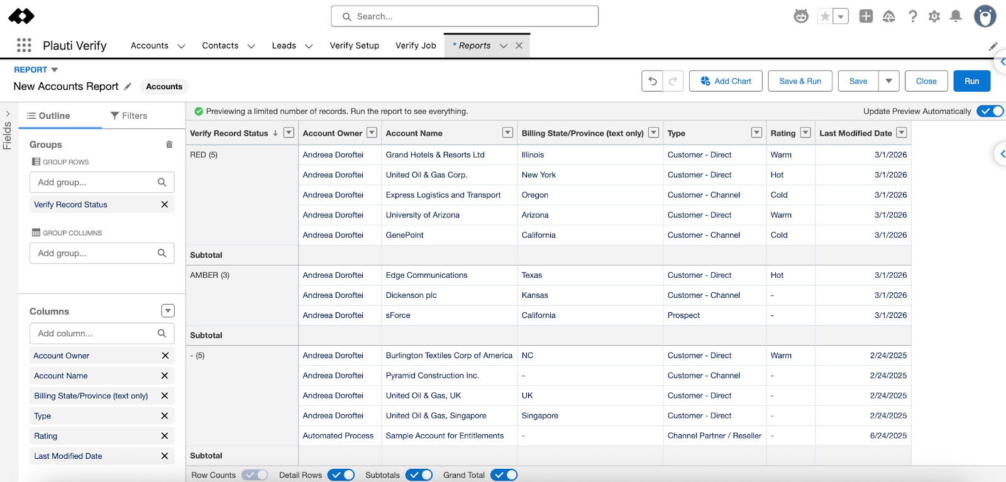Toggle the Row Counts switch
Image resolution: width=1006 pixels, height=482 pixels.
pos(255,475)
